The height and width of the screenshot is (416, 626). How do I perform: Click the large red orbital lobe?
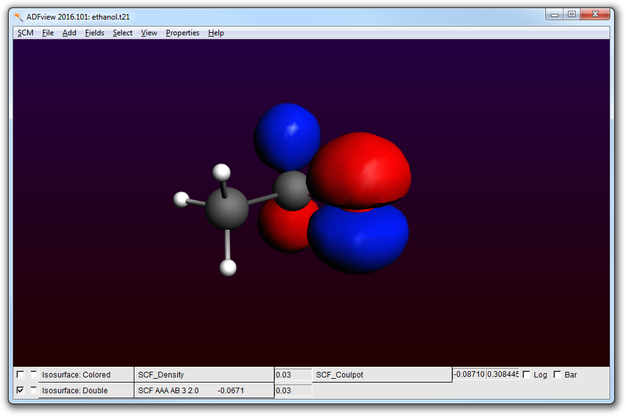coord(359,170)
